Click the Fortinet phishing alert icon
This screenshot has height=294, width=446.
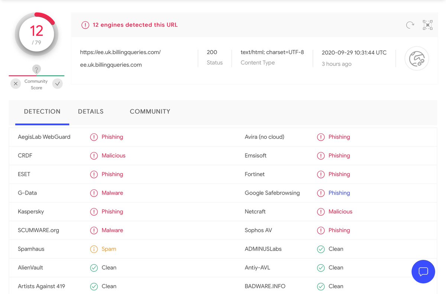click(321, 174)
